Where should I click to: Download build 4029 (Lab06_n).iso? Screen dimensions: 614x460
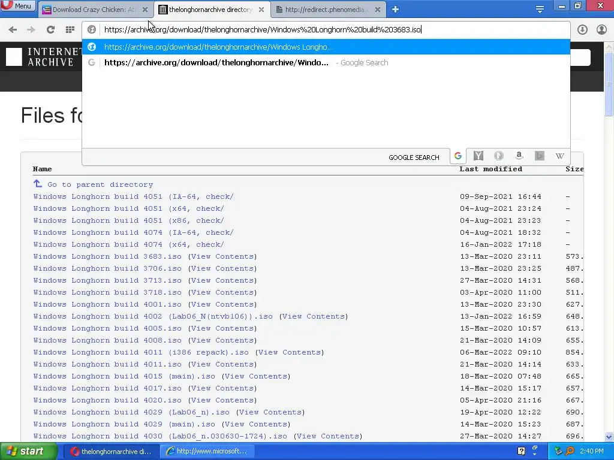131,412
